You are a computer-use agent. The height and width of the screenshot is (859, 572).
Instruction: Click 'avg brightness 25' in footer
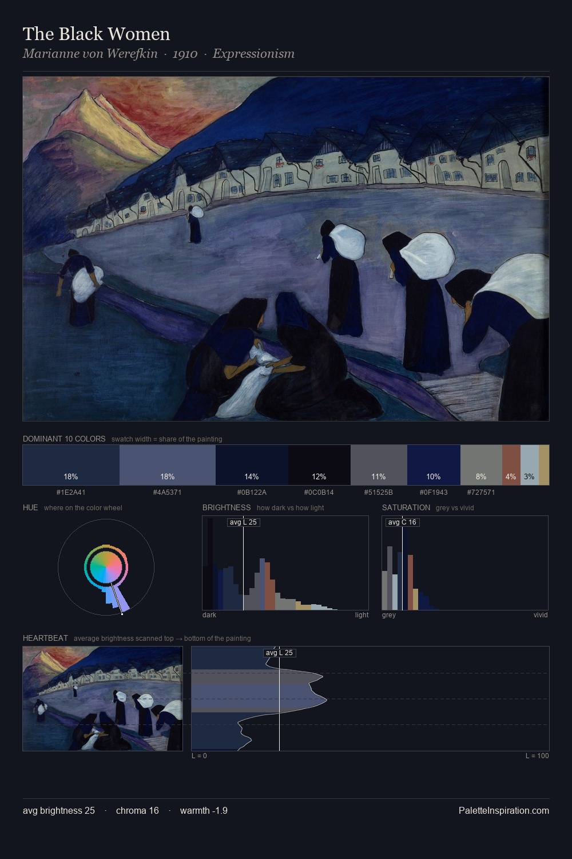click(x=59, y=810)
